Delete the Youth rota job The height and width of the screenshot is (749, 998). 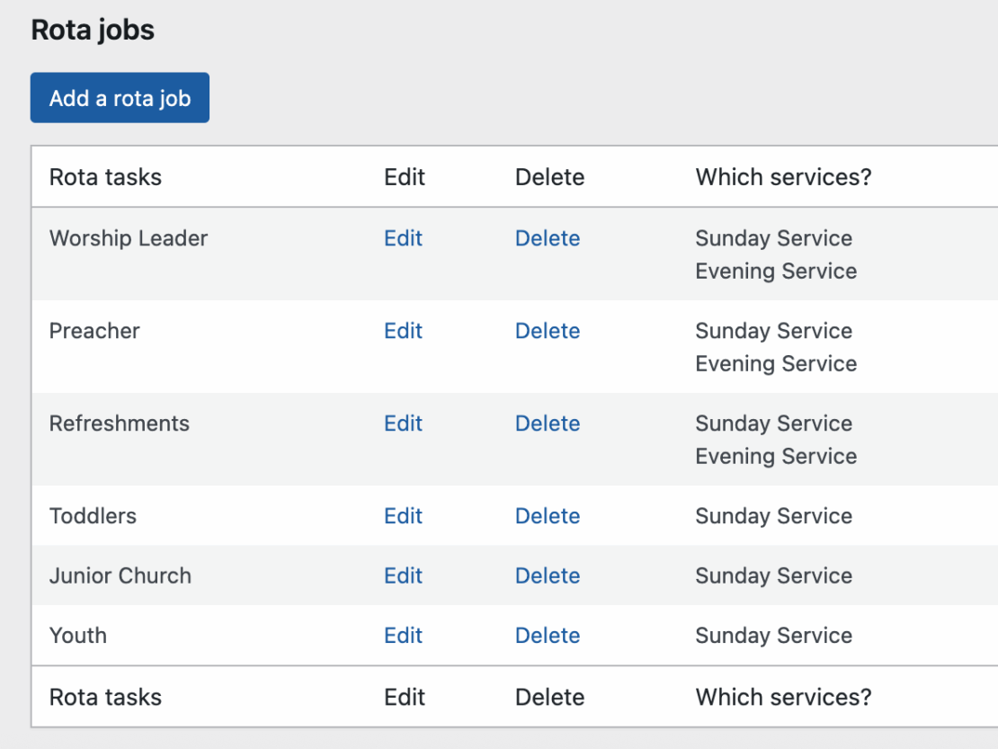[547, 636]
